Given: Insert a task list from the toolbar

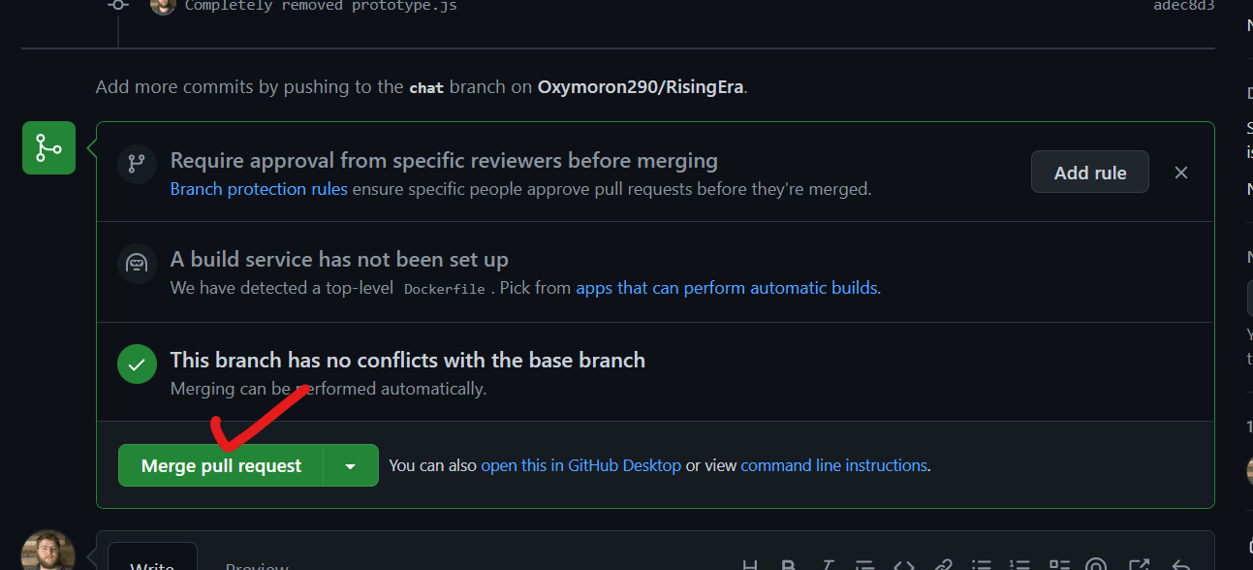Looking at the screenshot, I should (x=1059, y=565).
